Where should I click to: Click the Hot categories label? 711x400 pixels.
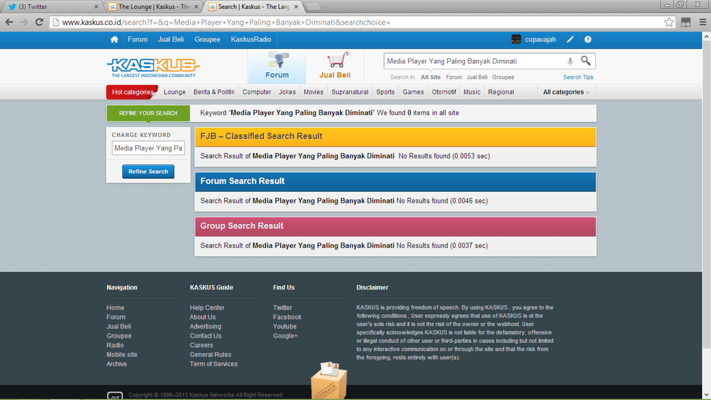click(132, 92)
